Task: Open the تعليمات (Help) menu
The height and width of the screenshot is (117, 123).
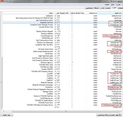Action: 107,5
